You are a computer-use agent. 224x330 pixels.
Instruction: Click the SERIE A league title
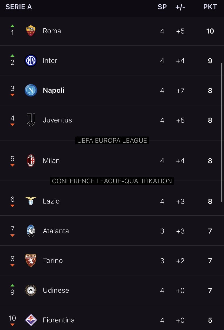point(19,7)
